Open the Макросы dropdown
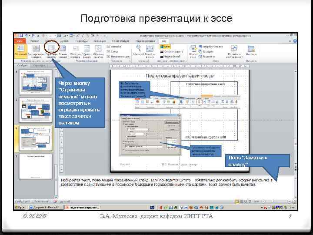The width and height of the screenshot is (313, 235). (251, 51)
